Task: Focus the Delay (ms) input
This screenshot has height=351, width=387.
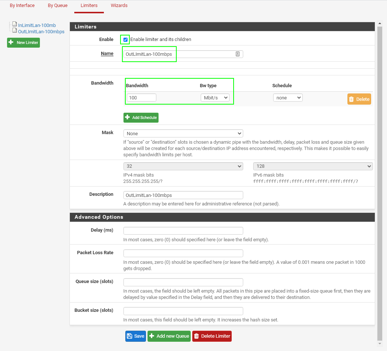Action: pos(183,231)
